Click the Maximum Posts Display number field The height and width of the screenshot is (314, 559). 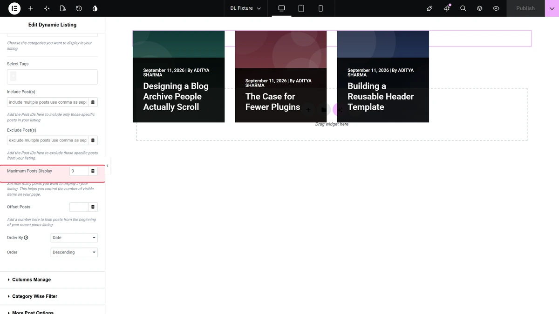pyautogui.click(x=79, y=171)
